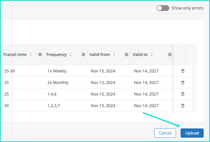Open Transit time column settings gear

click(x=40, y=55)
